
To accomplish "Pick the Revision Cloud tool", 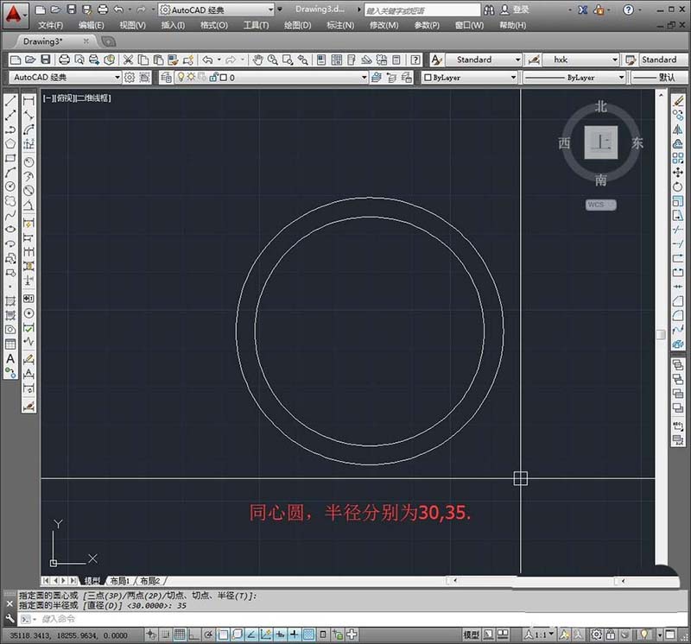I will tap(9, 199).
